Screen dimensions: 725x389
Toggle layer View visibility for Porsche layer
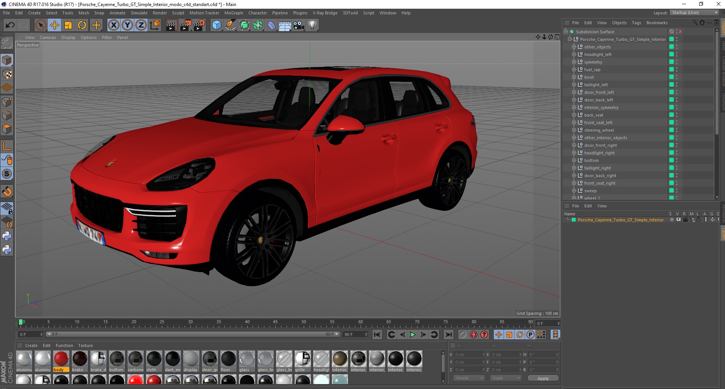(678, 219)
